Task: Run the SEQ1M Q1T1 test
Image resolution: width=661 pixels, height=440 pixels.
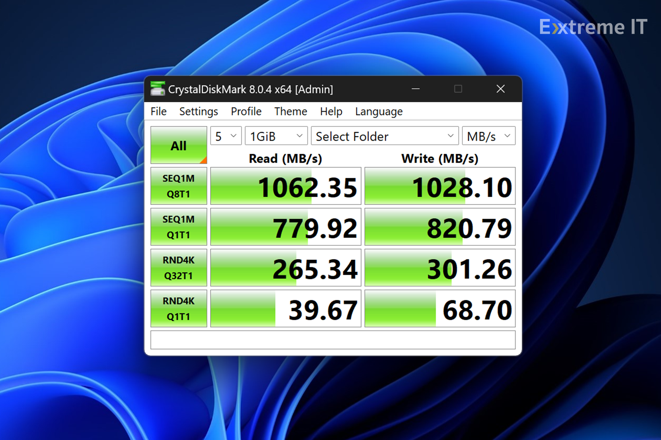Action: tap(179, 227)
